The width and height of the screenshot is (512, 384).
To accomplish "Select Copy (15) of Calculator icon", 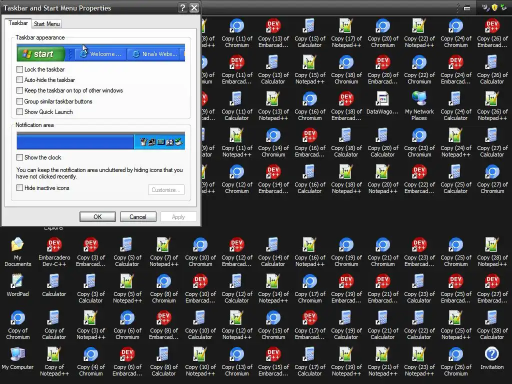I will point(310,33).
